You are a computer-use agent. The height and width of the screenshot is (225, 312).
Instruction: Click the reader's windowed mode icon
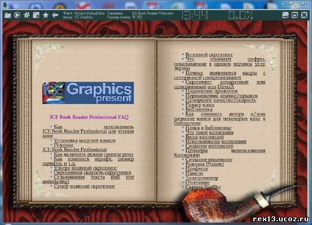295,15
